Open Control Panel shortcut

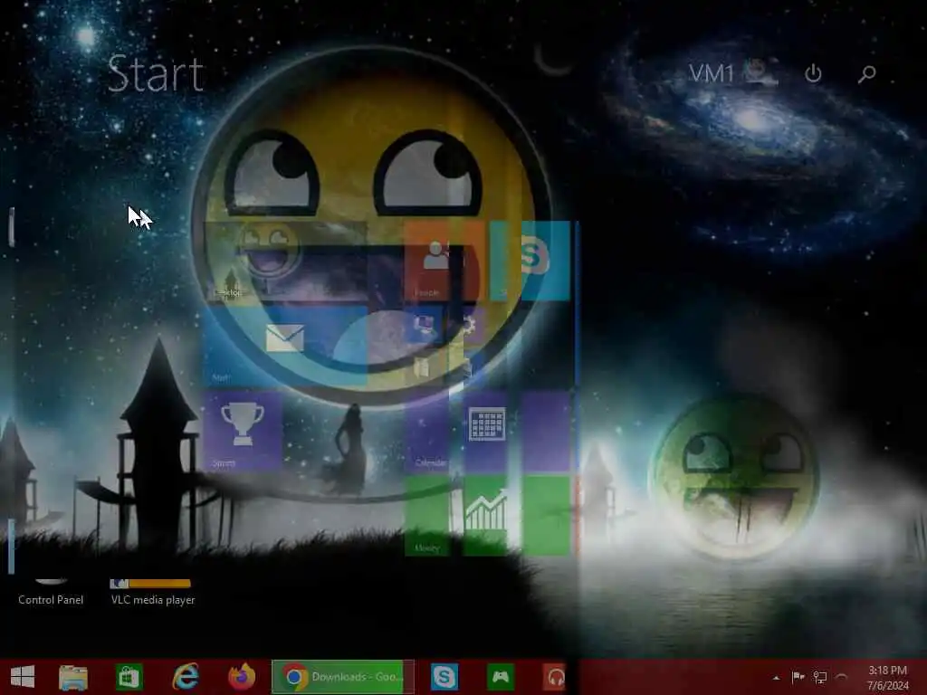point(51,593)
